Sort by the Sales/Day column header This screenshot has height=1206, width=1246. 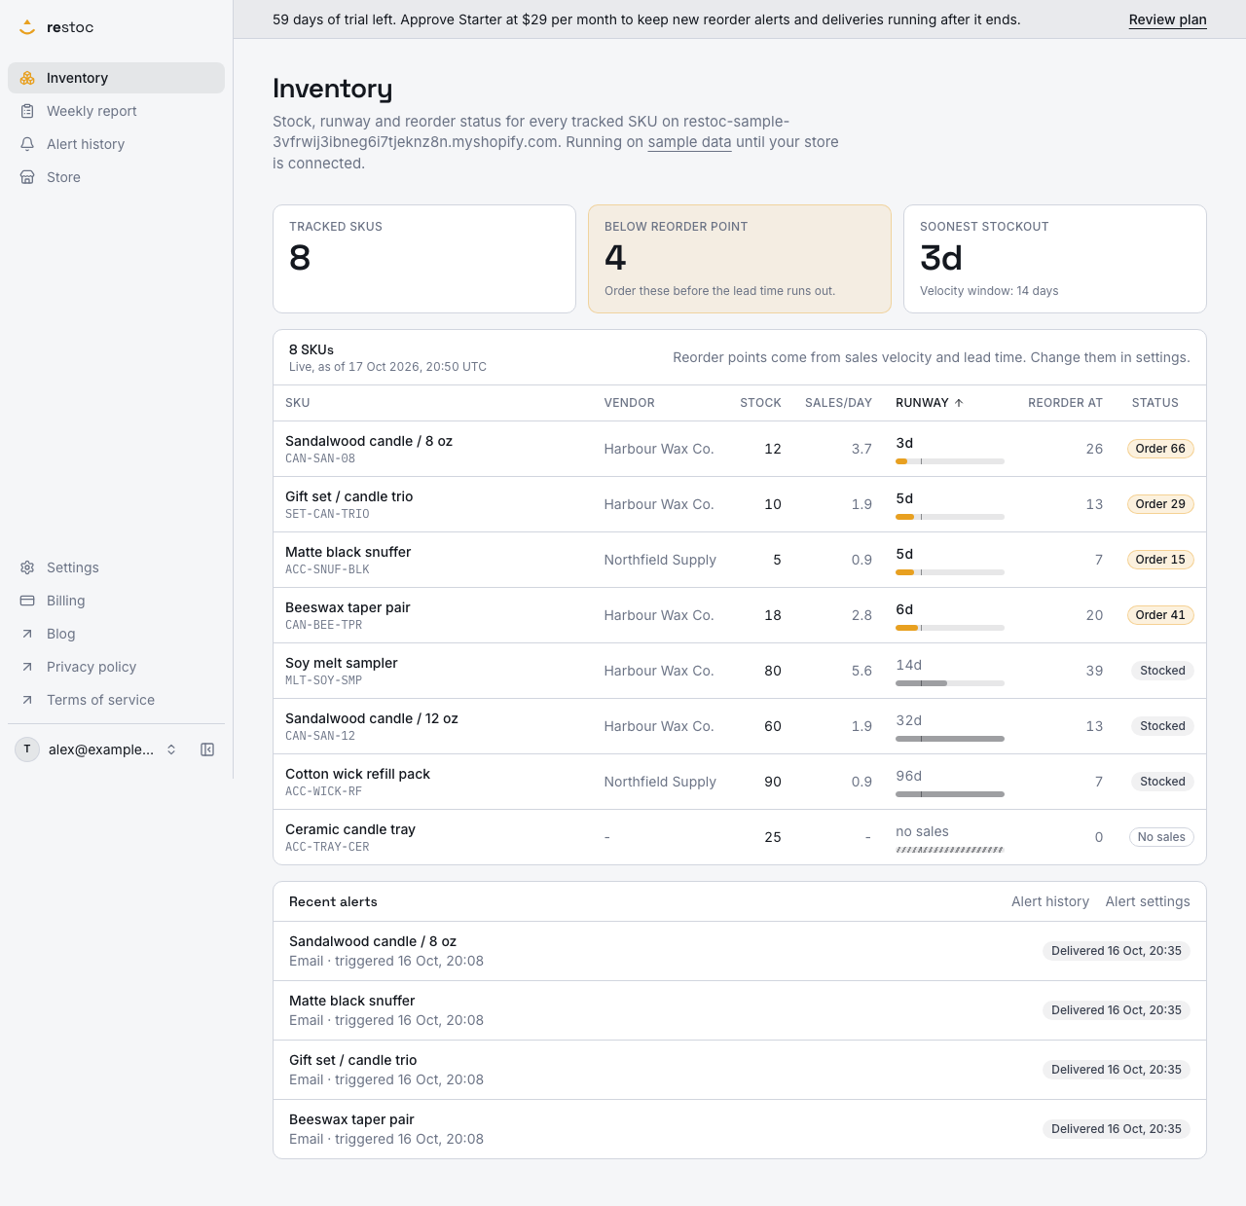(838, 403)
